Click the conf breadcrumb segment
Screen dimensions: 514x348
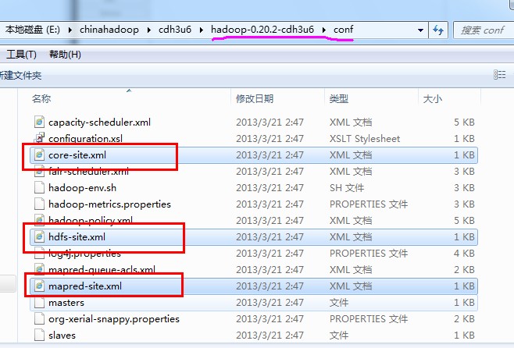tap(343, 30)
